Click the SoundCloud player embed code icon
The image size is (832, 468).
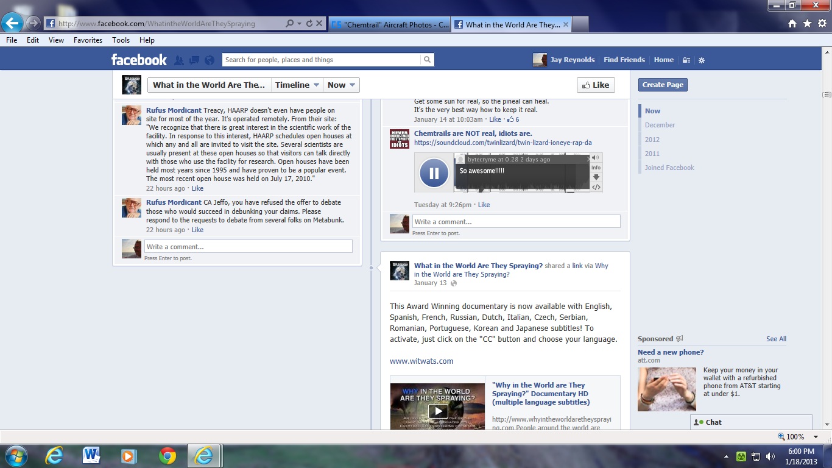[596, 187]
